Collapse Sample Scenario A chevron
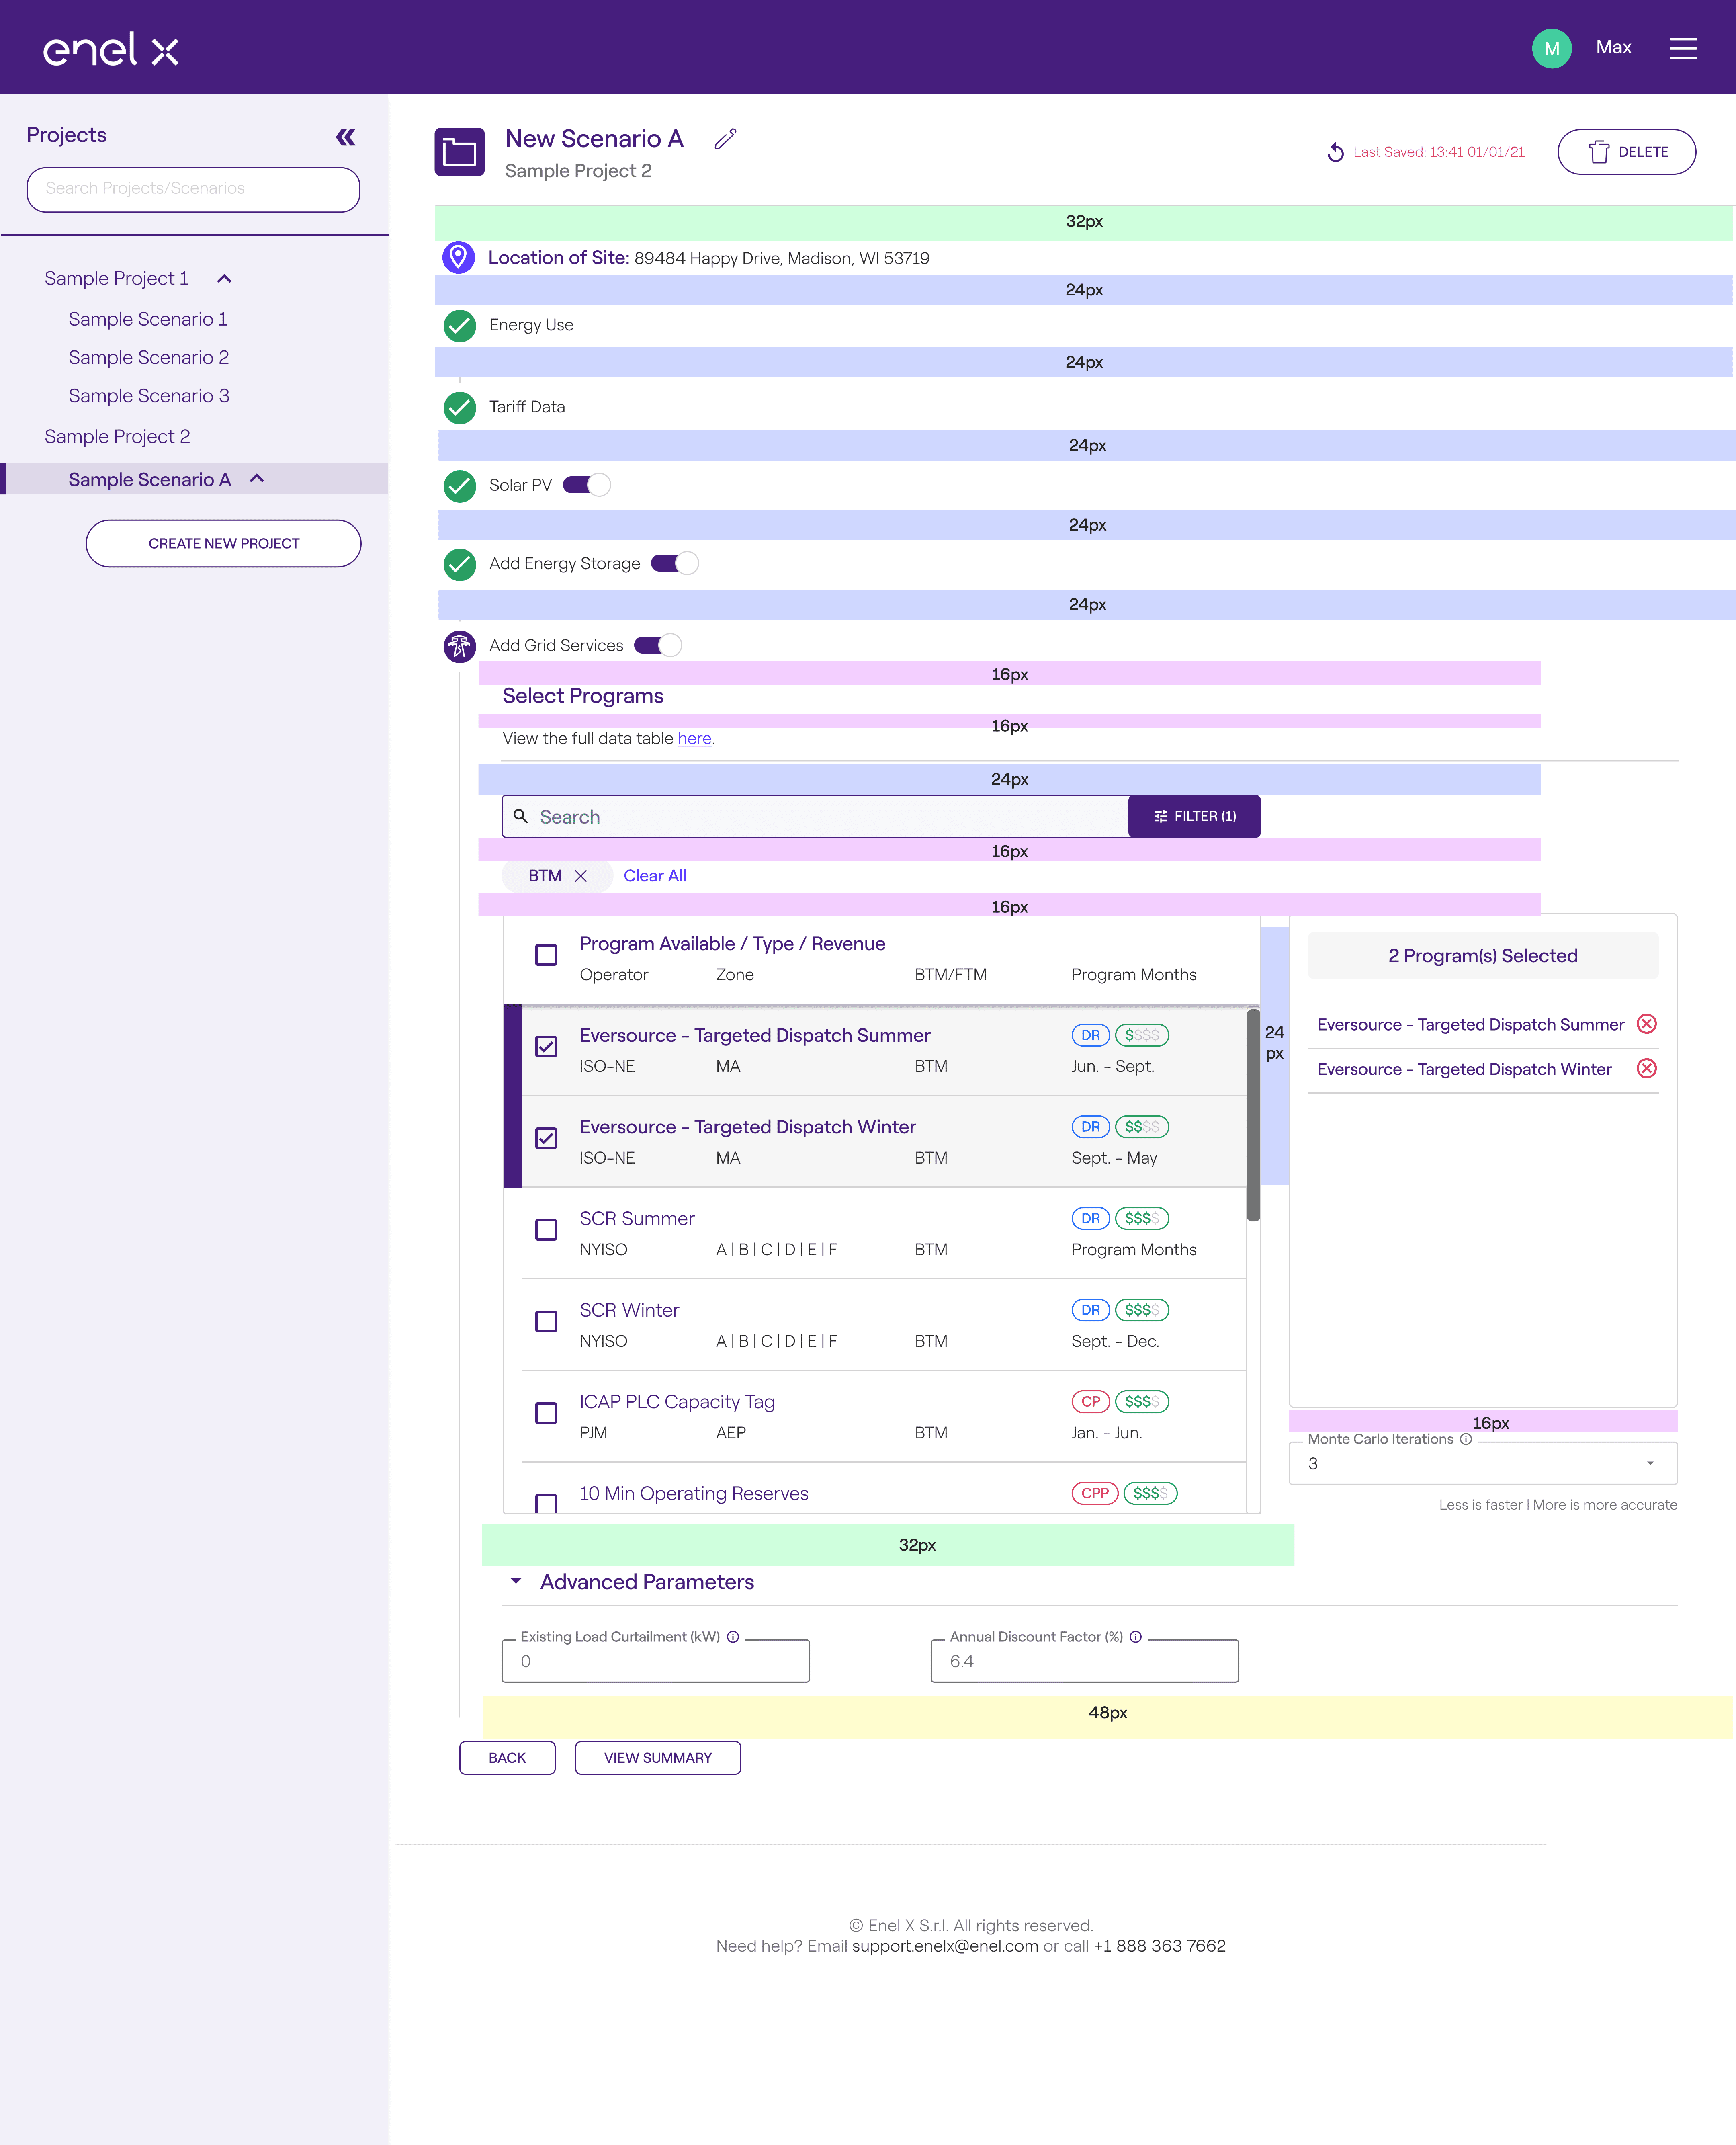 click(257, 479)
